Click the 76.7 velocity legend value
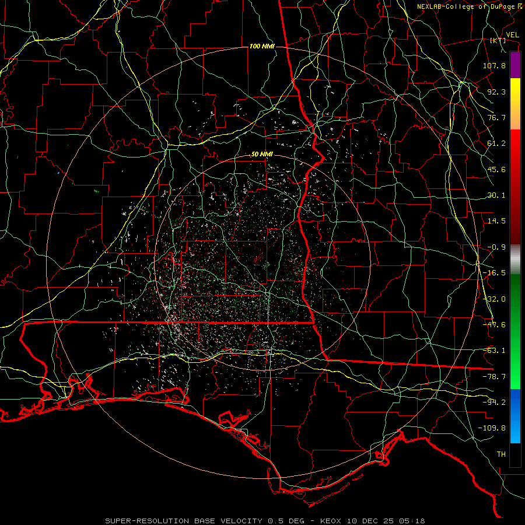The height and width of the screenshot is (525, 525). tap(496, 117)
